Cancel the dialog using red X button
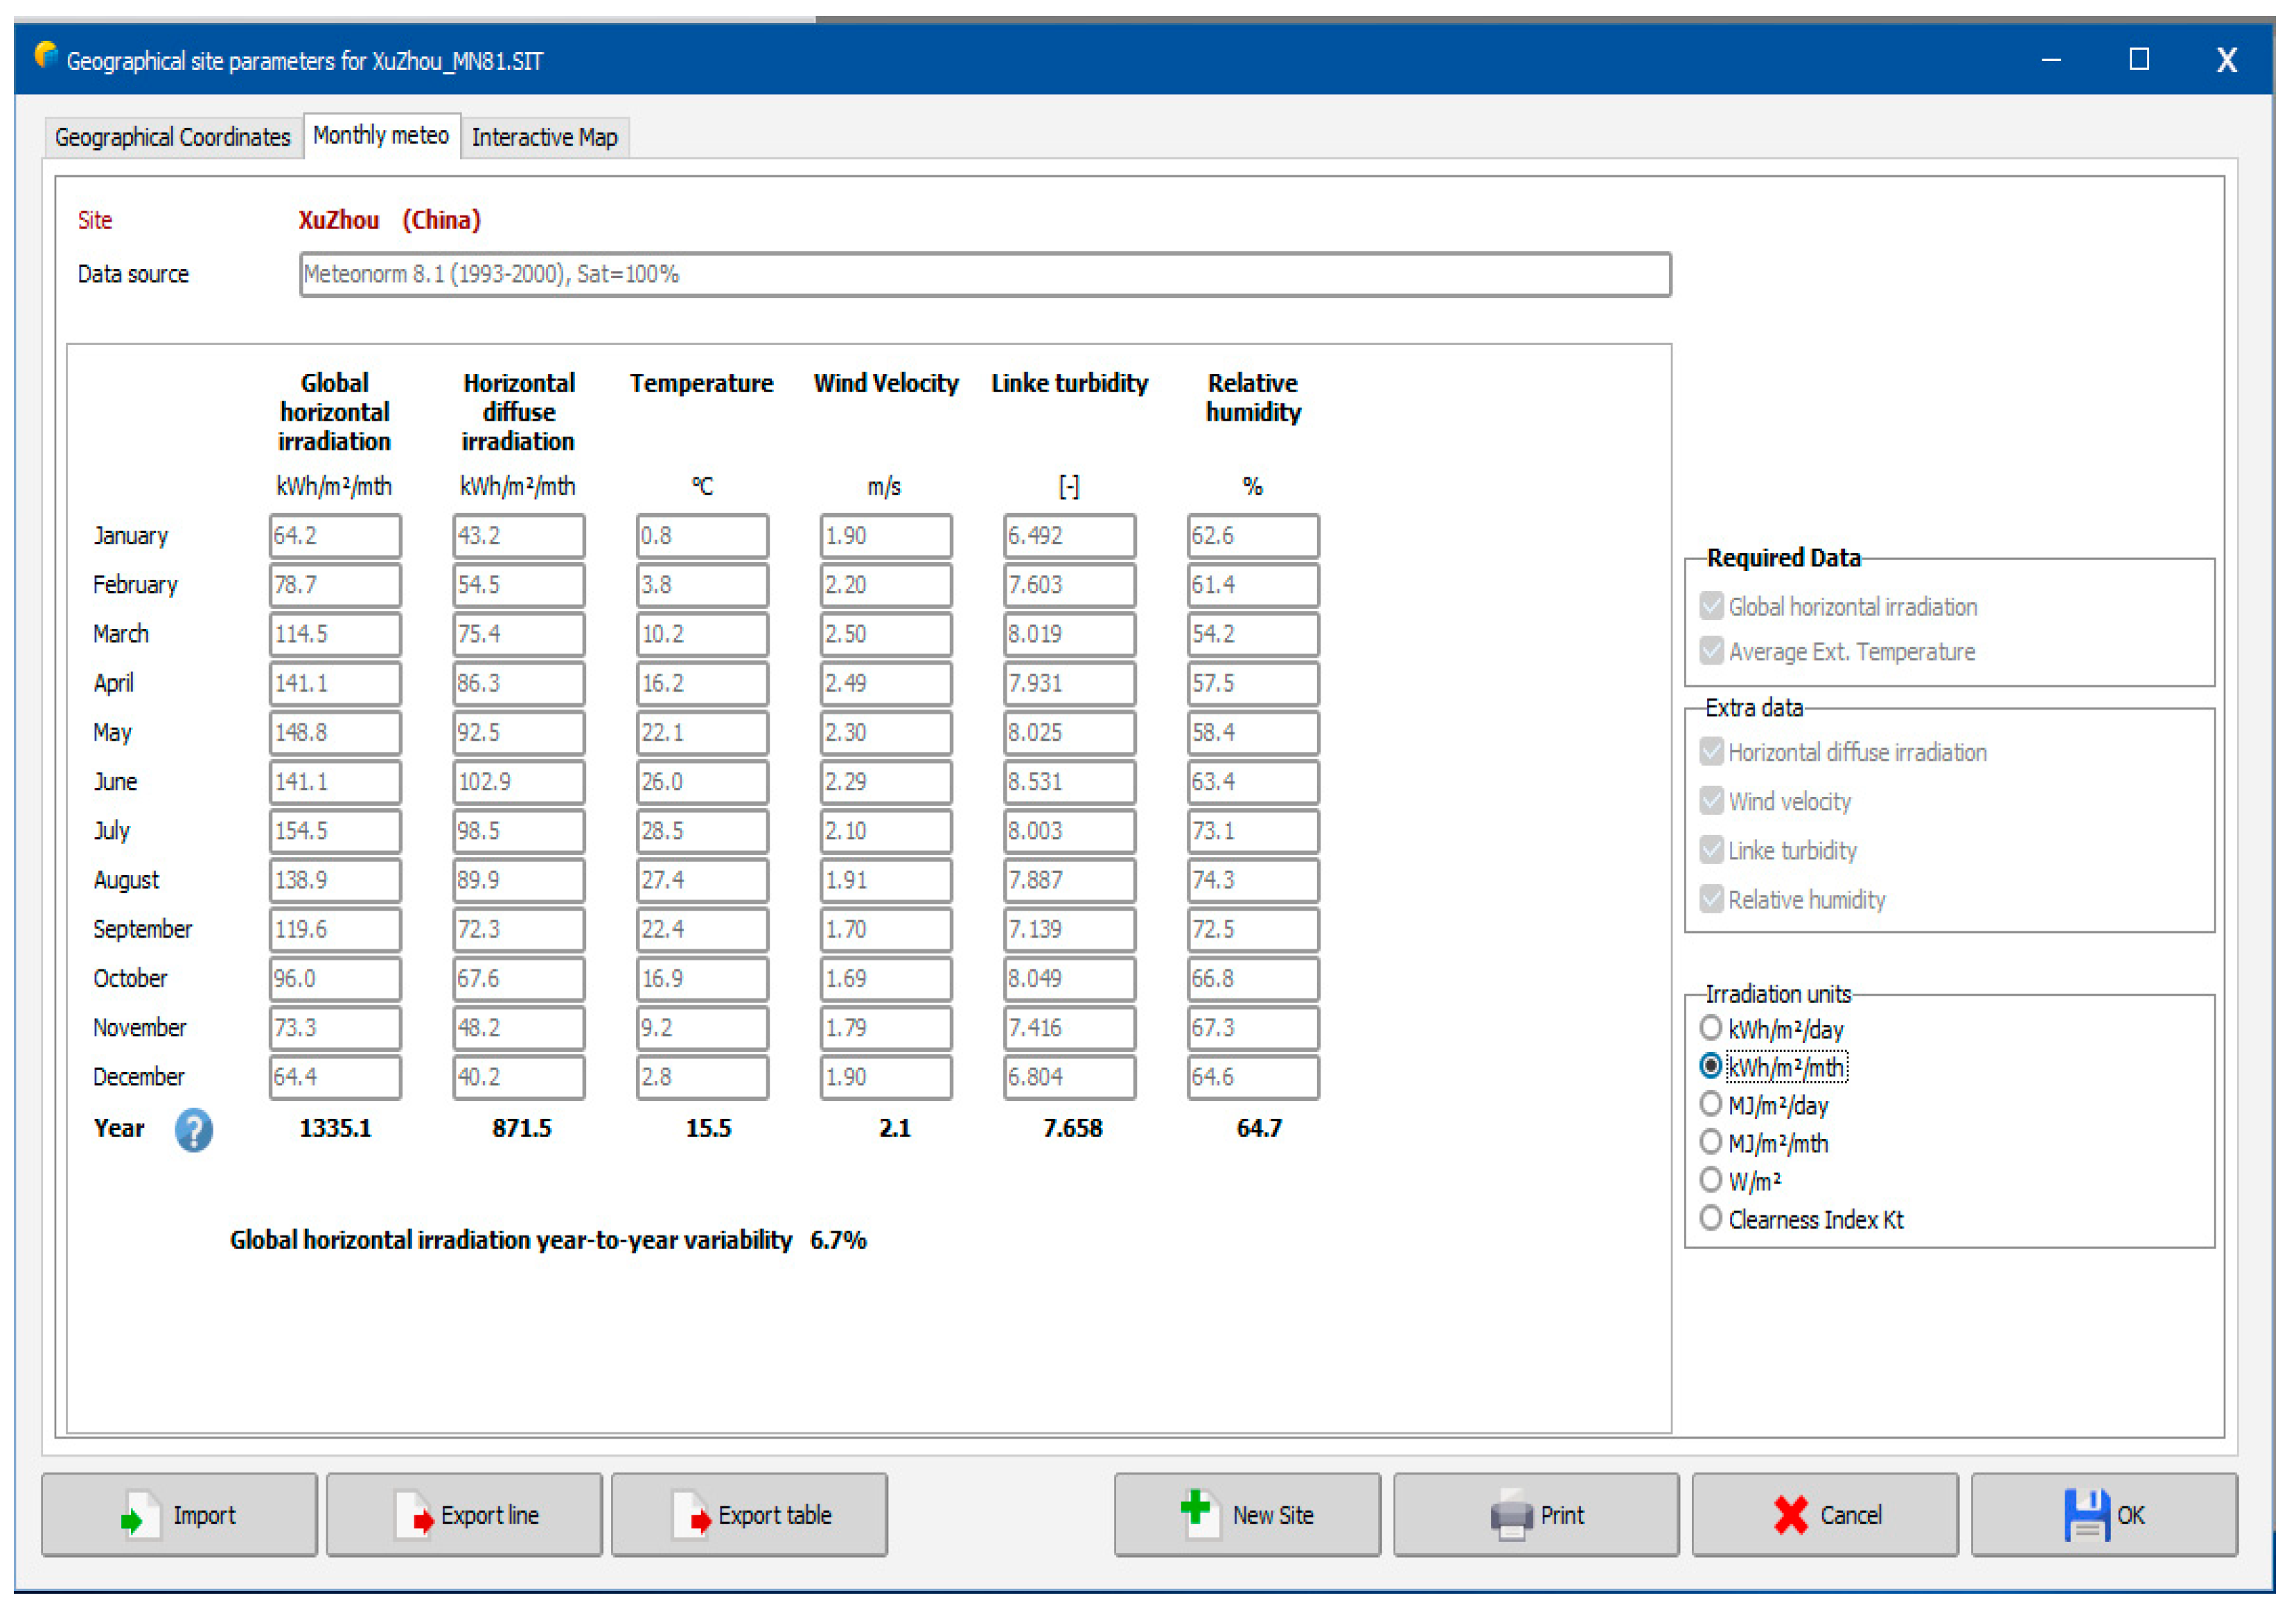Screen dimensions: 2296x1609 pyautogui.click(x=1825, y=1515)
